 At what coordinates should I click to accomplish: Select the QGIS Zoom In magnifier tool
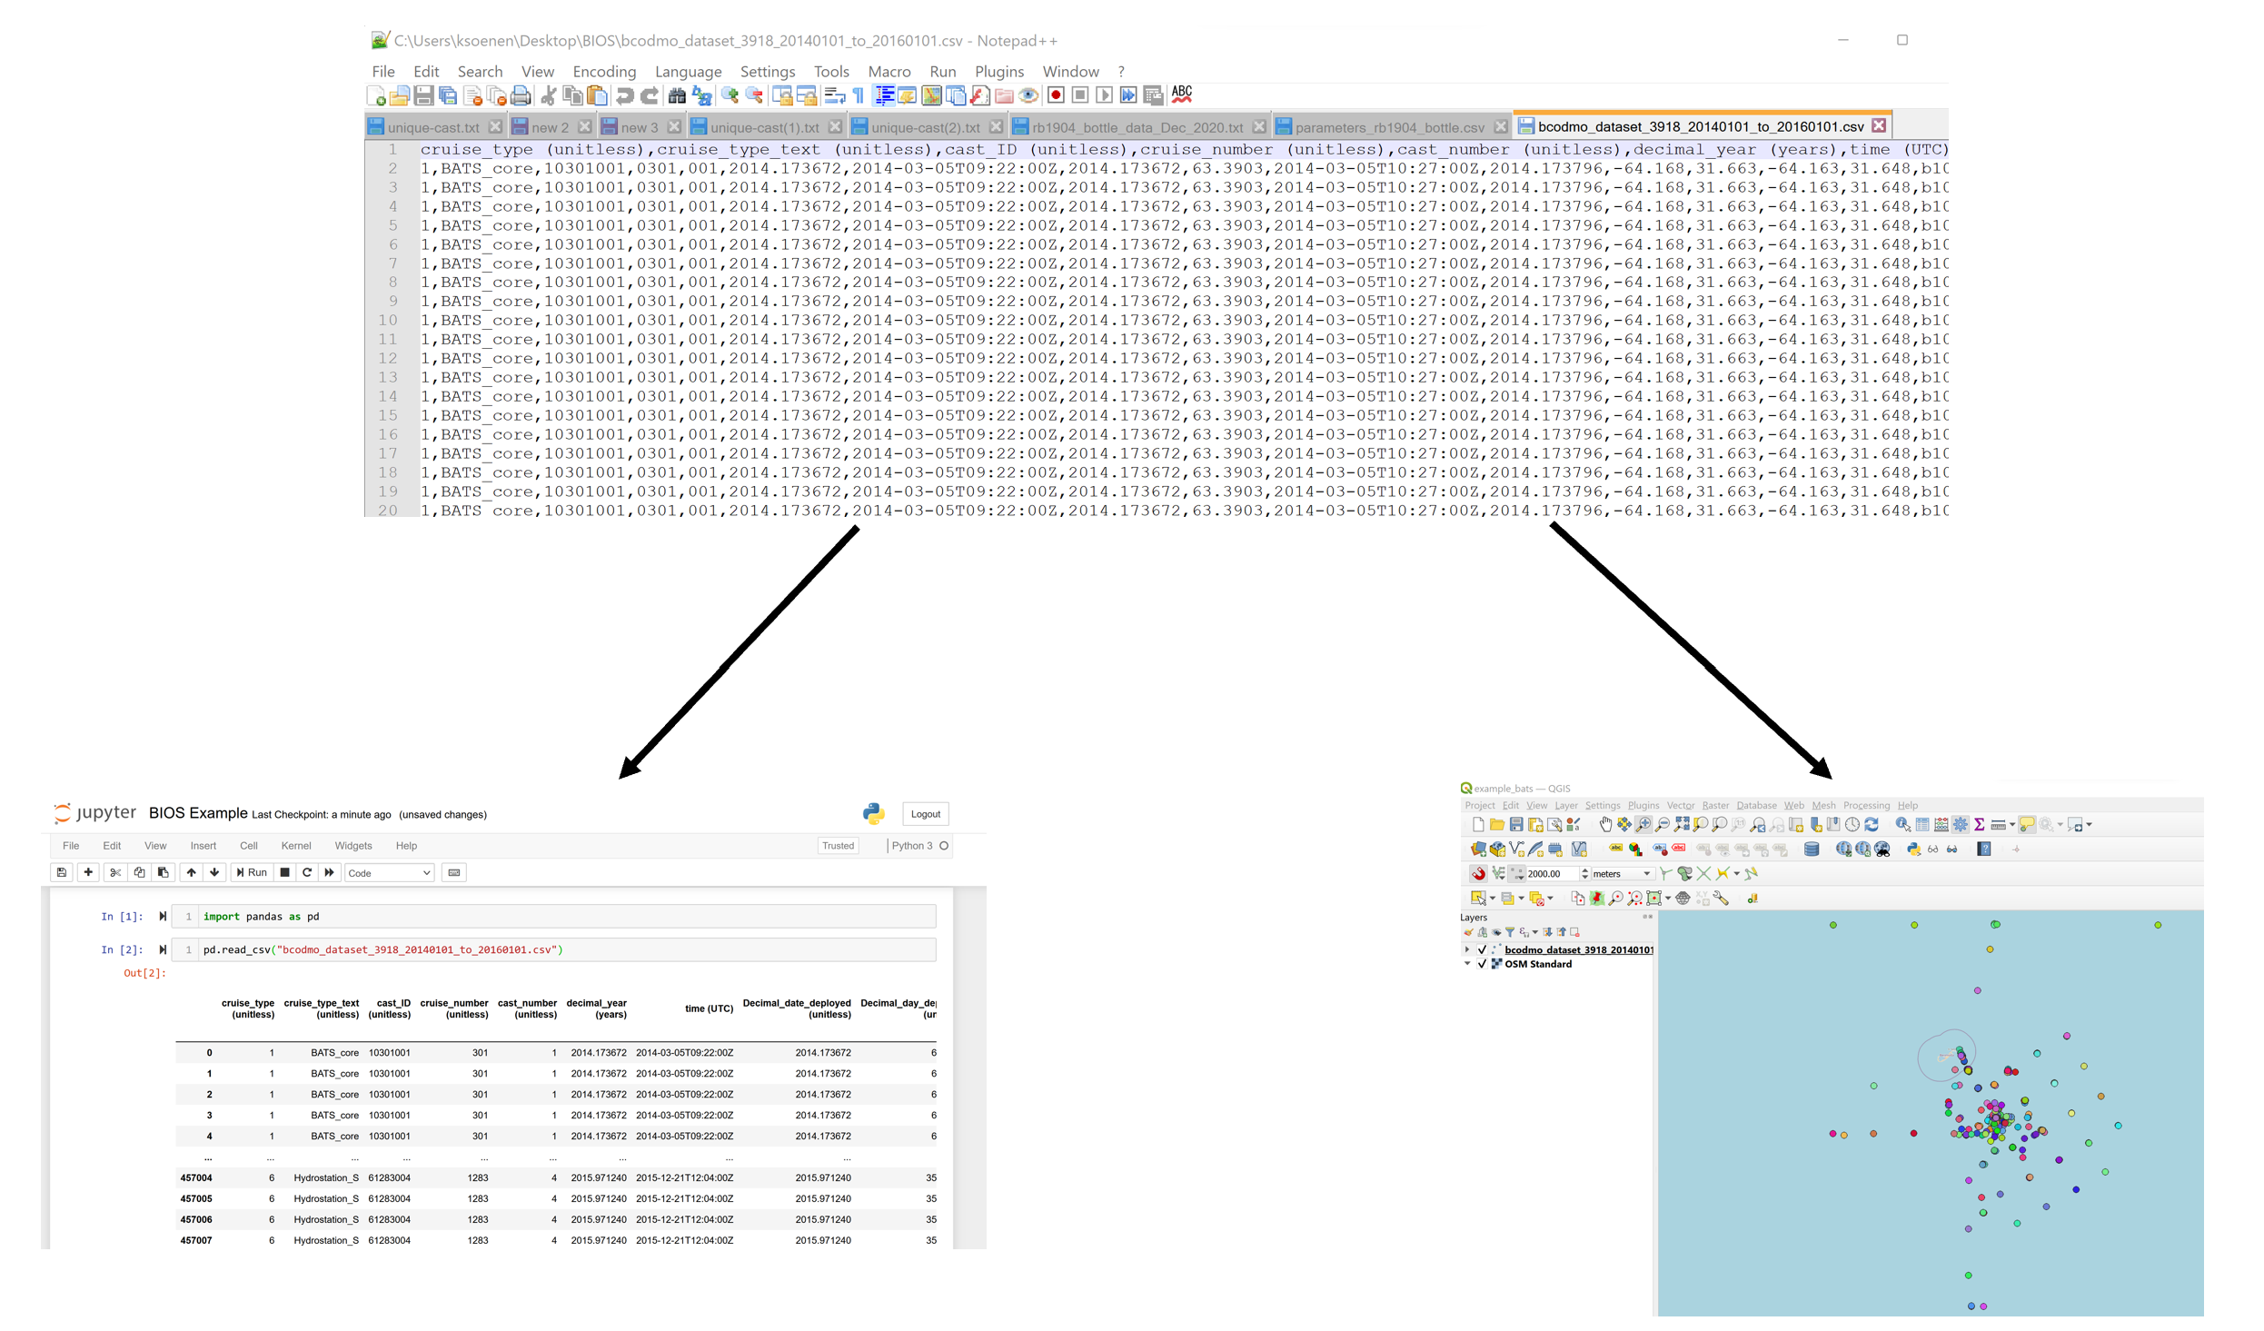click(1643, 824)
